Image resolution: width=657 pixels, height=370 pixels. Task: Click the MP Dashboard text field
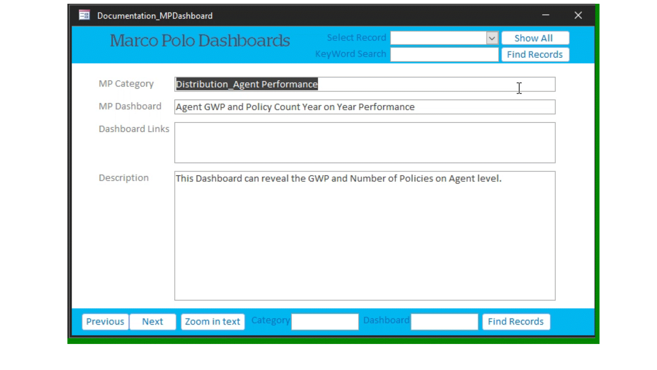click(364, 107)
